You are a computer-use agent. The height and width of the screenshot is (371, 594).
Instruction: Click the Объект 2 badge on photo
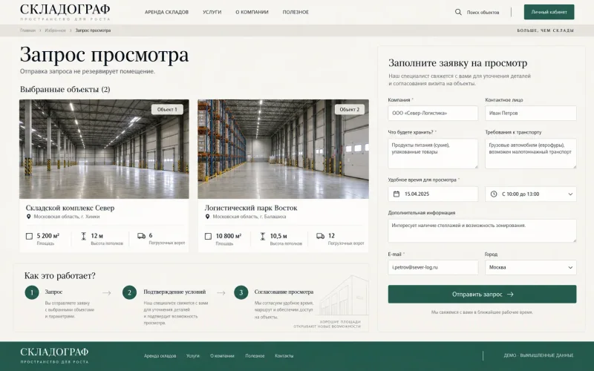349,109
